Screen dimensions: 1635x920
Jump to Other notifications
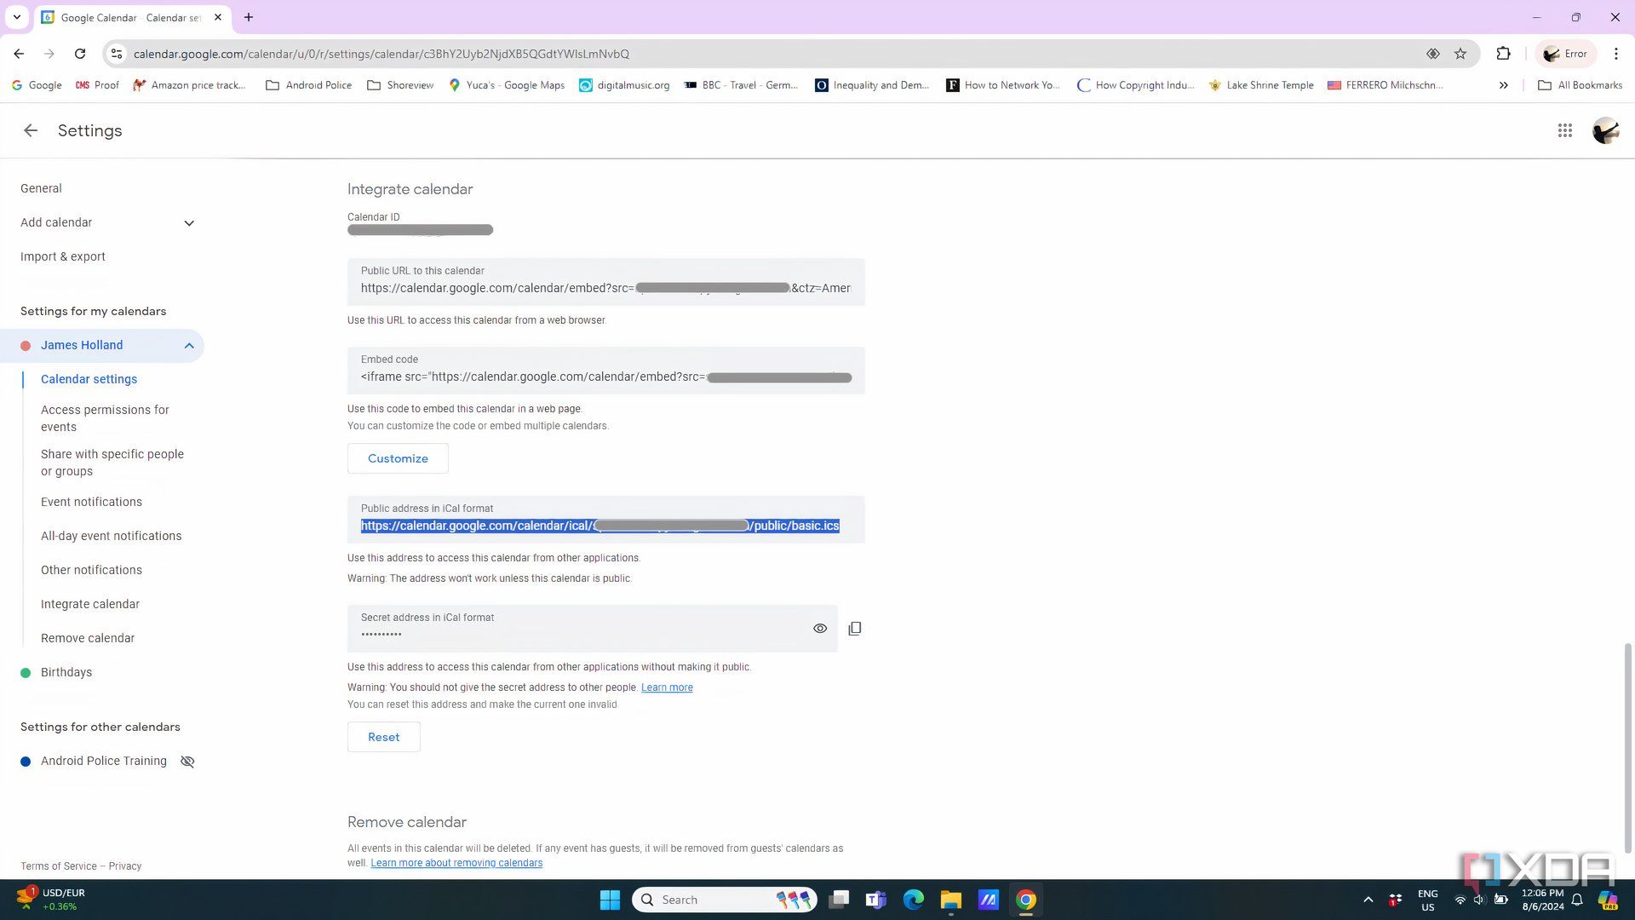[x=91, y=570]
